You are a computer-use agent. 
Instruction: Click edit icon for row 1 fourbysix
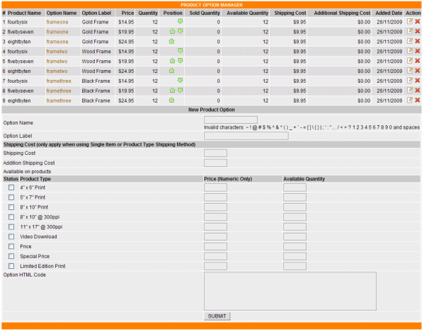pyautogui.click(x=410, y=22)
